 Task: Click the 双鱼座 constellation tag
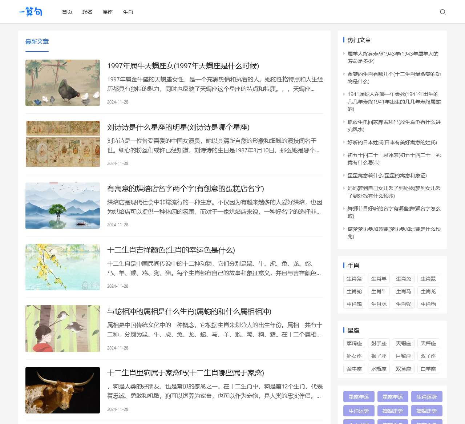403,368
